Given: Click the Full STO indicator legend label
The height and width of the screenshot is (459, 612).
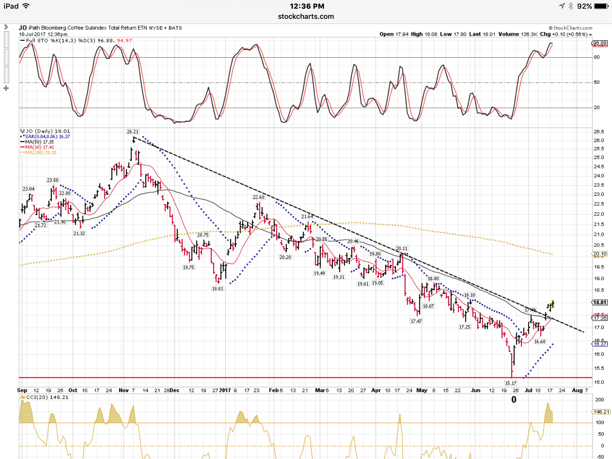Looking at the screenshot, I should [76, 41].
